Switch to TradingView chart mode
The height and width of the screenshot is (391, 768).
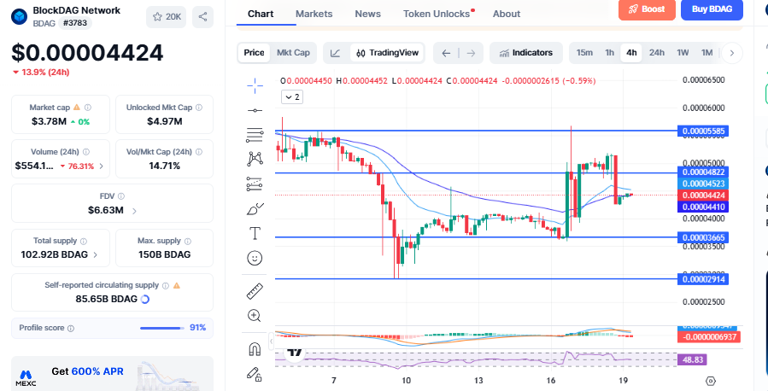pyautogui.click(x=388, y=53)
